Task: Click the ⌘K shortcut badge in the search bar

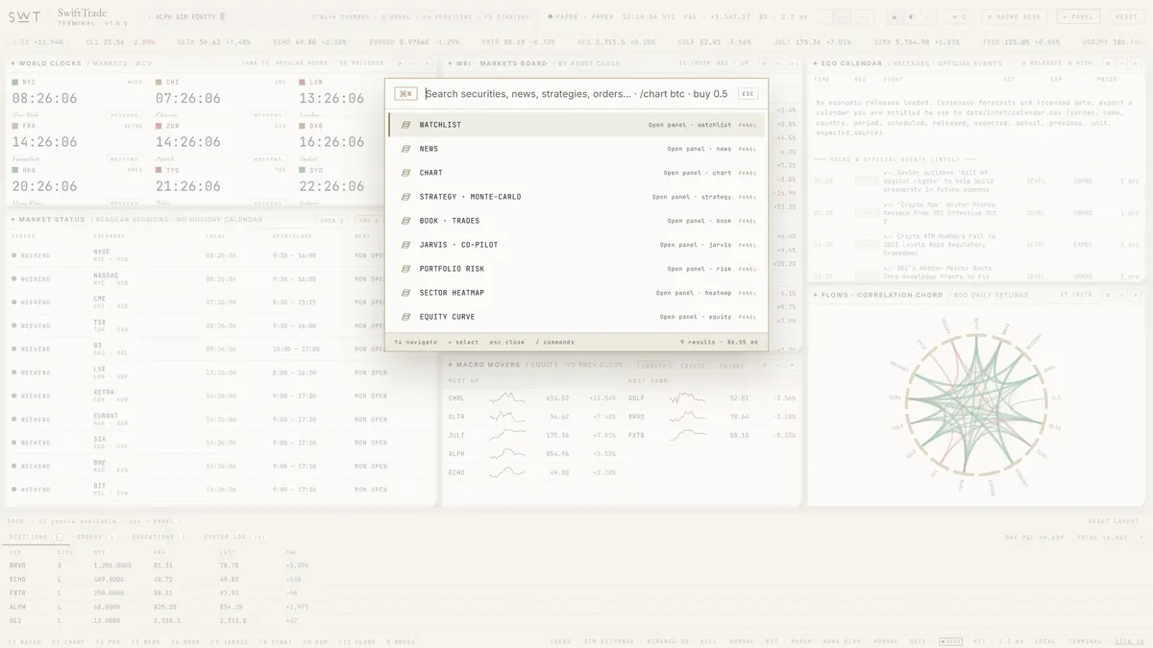Action: (x=405, y=94)
